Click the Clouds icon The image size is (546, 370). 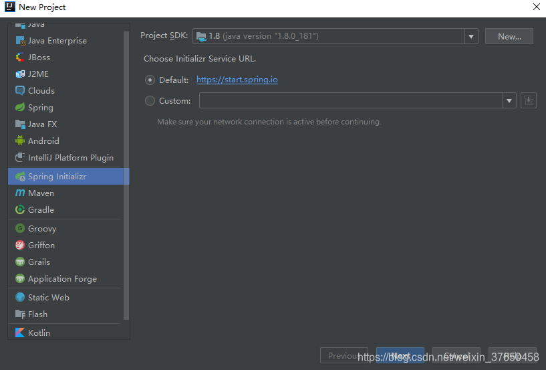20,91
